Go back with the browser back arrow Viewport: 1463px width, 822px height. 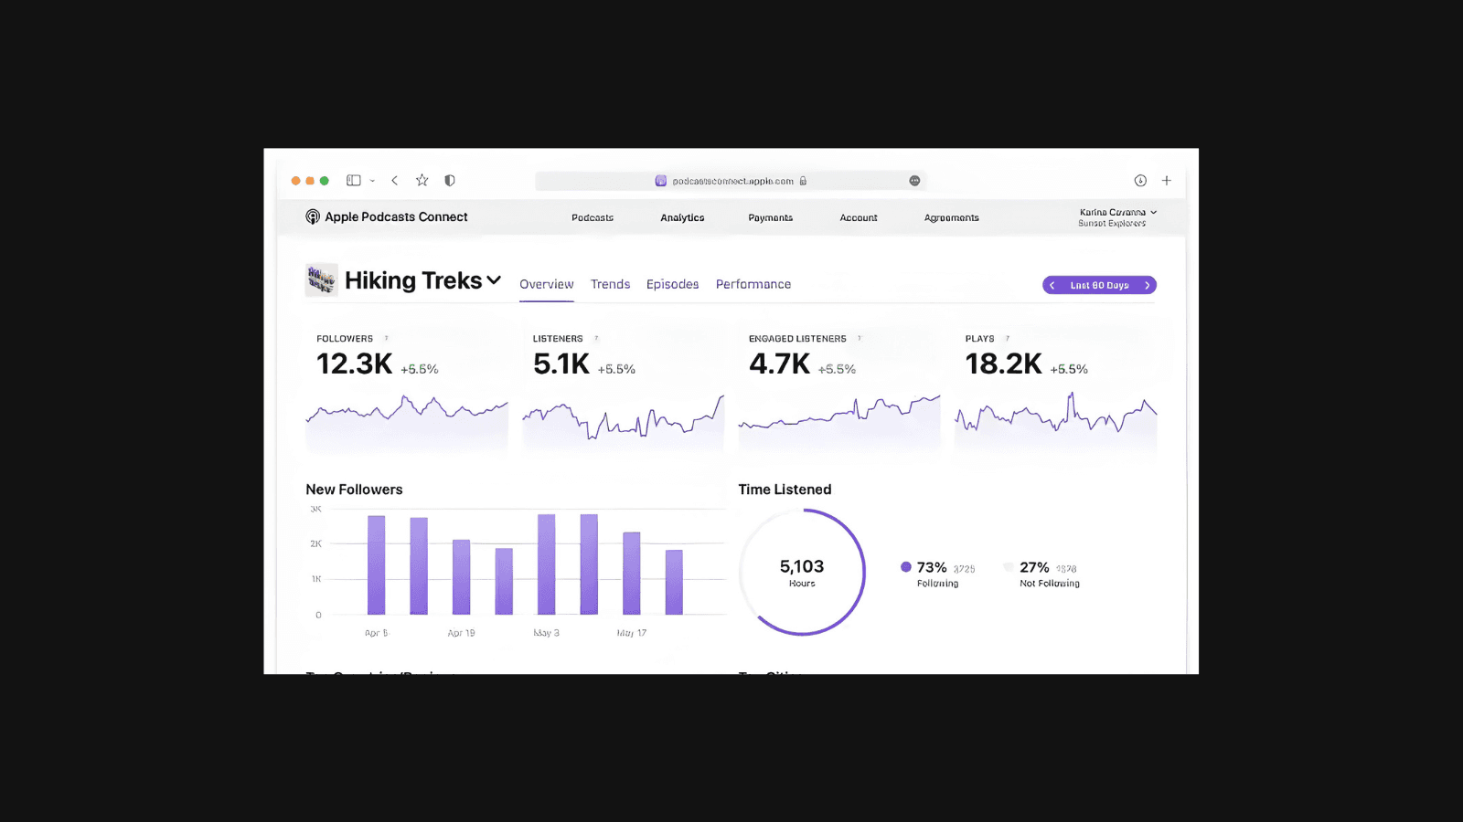(395, 181)
